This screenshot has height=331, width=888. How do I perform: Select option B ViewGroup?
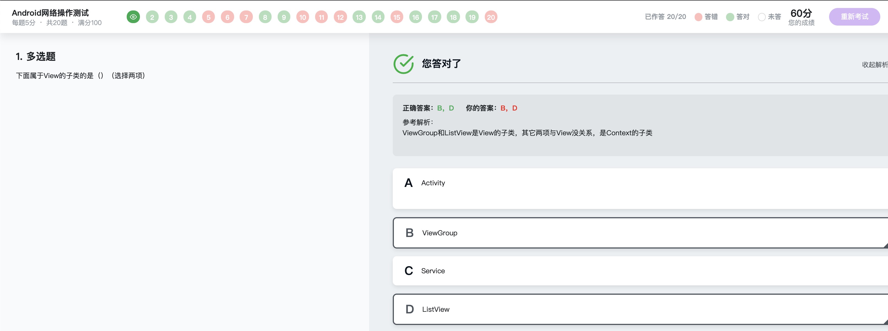pyautogui.click(x=640, y=233)
